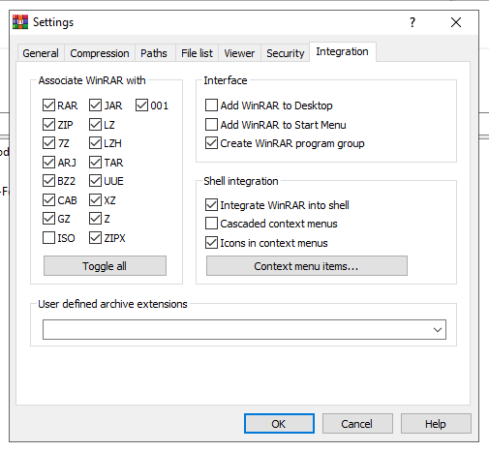This screenshot has width=489, height=452.
Task: Close the Settings dialog with the X
Action: click(456, 22)
